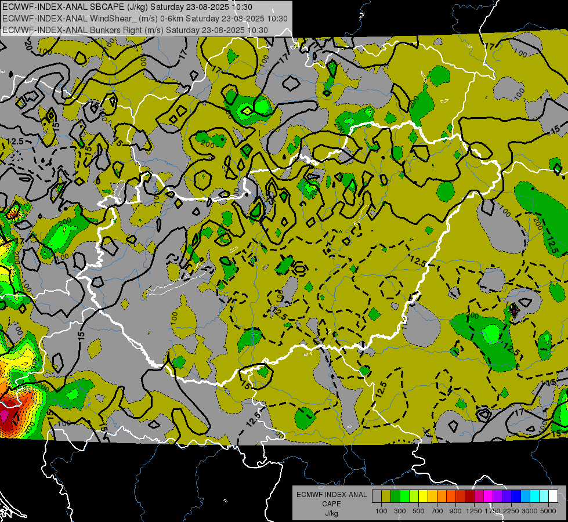
Task: Click the lime green swatch after dark green
Action: click(404, 496)
